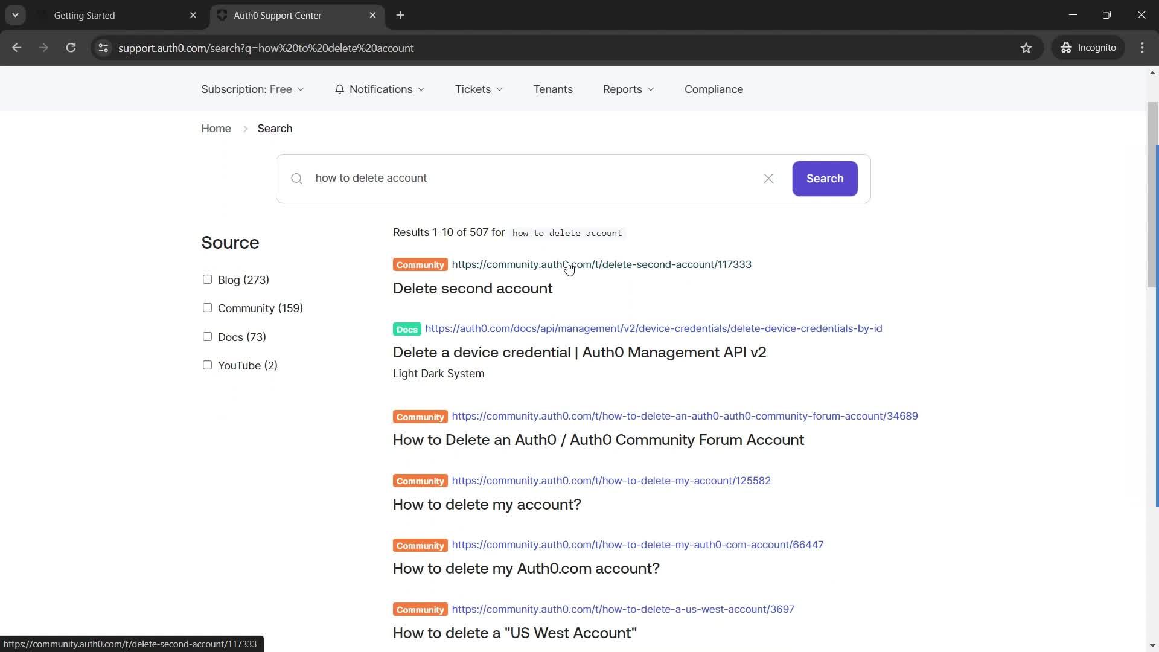Expand the Notifications dropdown
The height and width of the screenshot is (652, 1159).
[380, 89]
